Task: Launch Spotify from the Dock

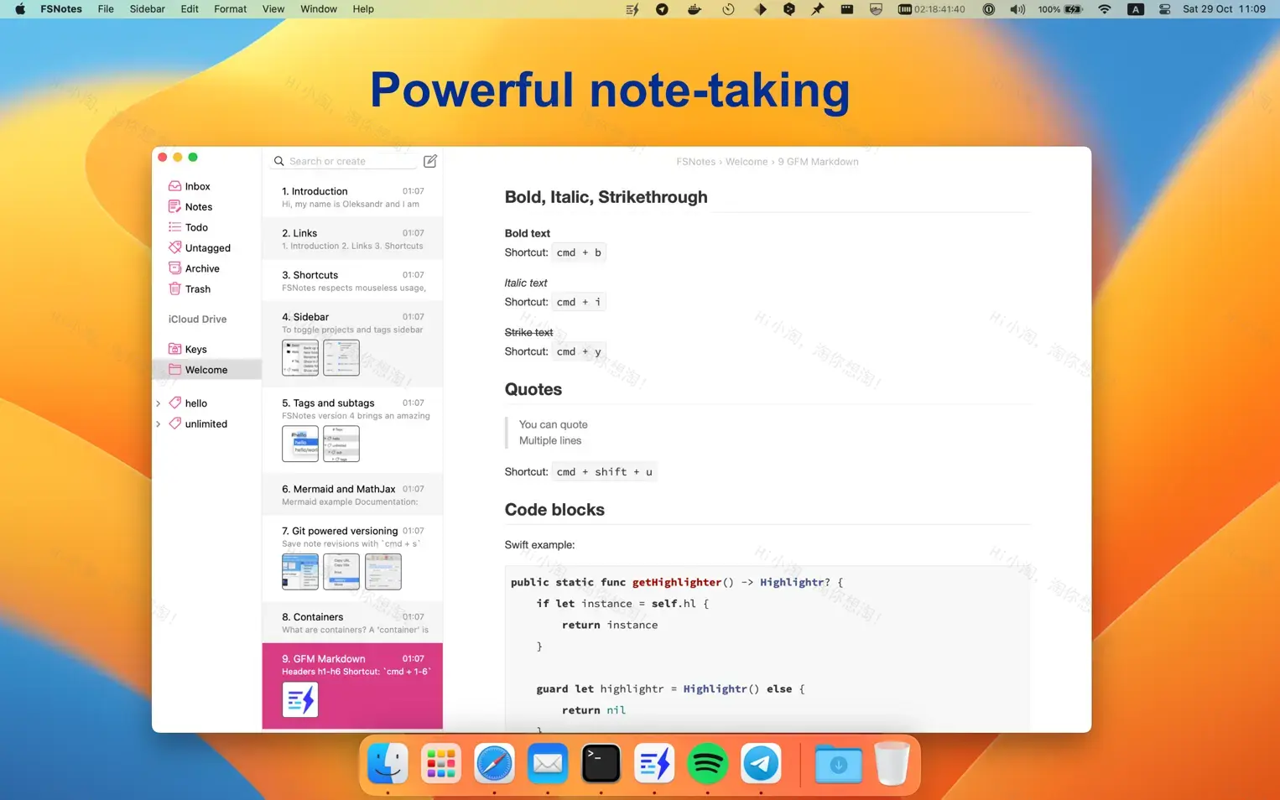Action: click(707, 763)
